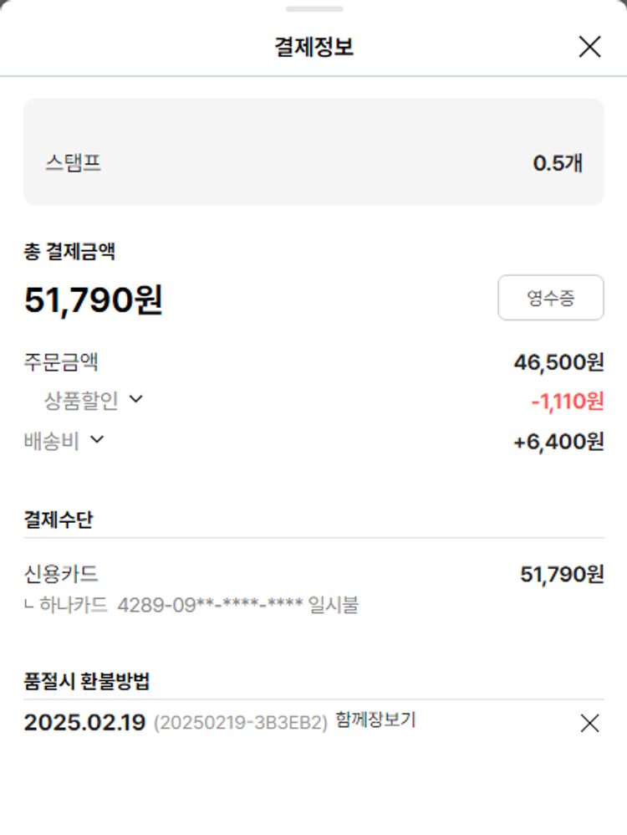Screen dimensions: 627x835
Task: Click the X icon beside 함께장보기
Action: (589, 724)
